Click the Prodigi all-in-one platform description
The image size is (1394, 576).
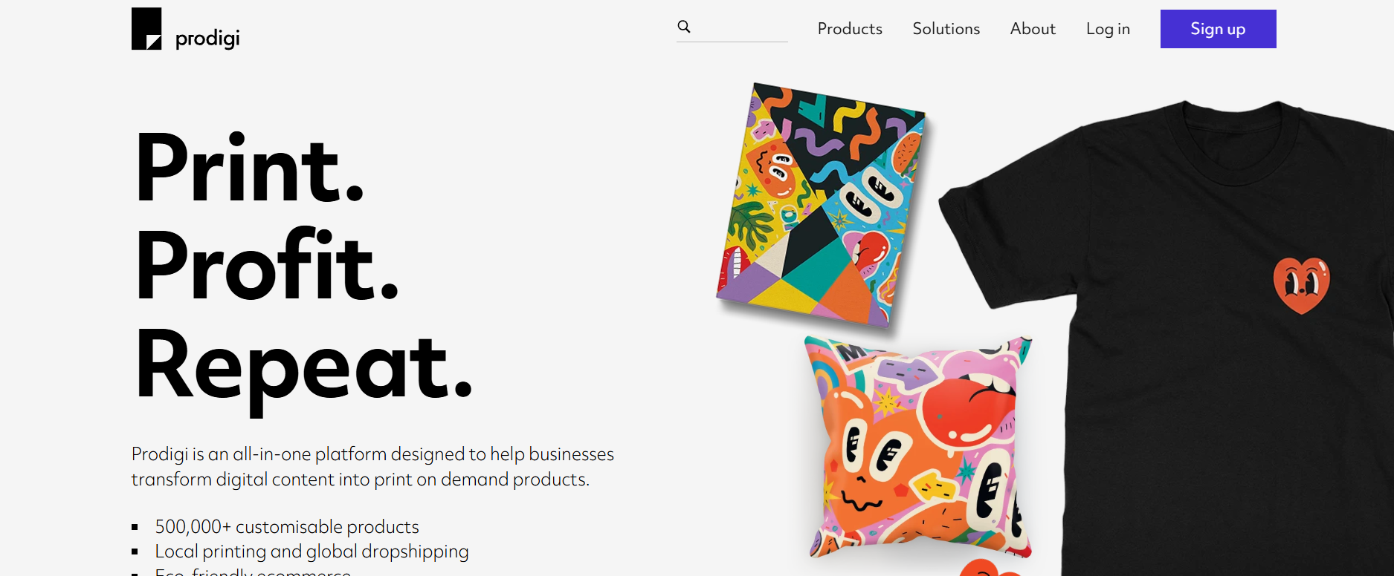(372, 467)
